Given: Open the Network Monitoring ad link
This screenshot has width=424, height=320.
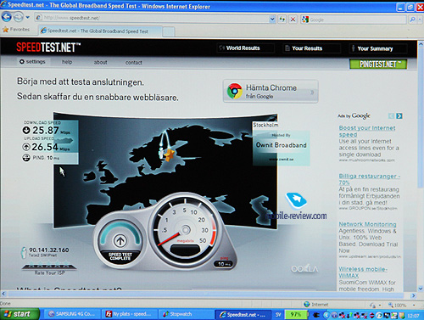Looking at the screenshot, I should tap(367, 224).
